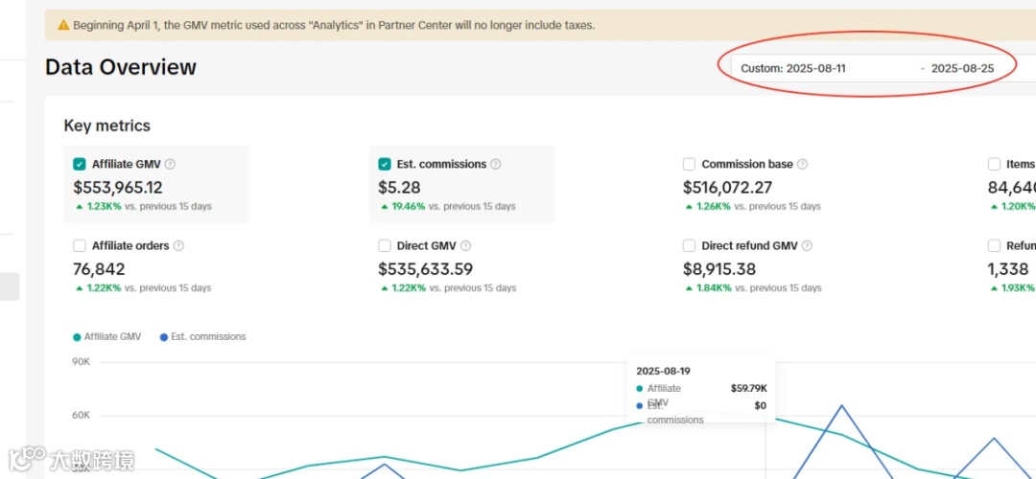Screen dimensions: 1036x479
Task: Click the Key metrics heading
Action: click(106, 125)
